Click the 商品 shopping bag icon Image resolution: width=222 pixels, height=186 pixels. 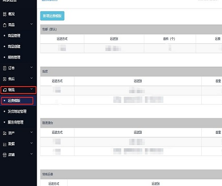point(5,25)
